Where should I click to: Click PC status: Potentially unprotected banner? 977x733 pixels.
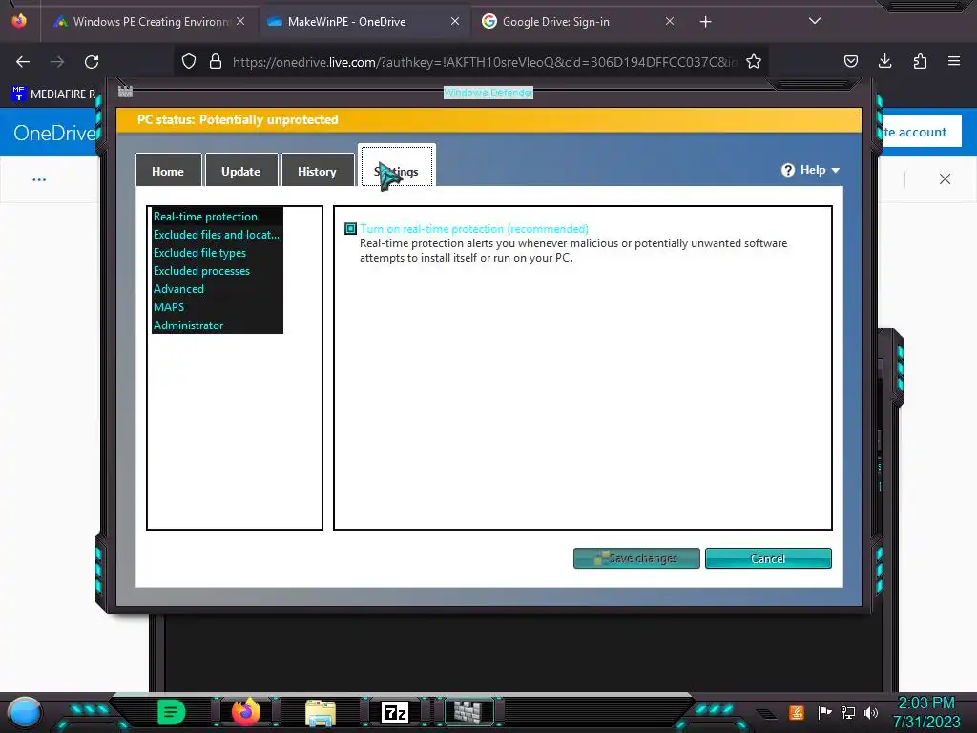(488, 119)
